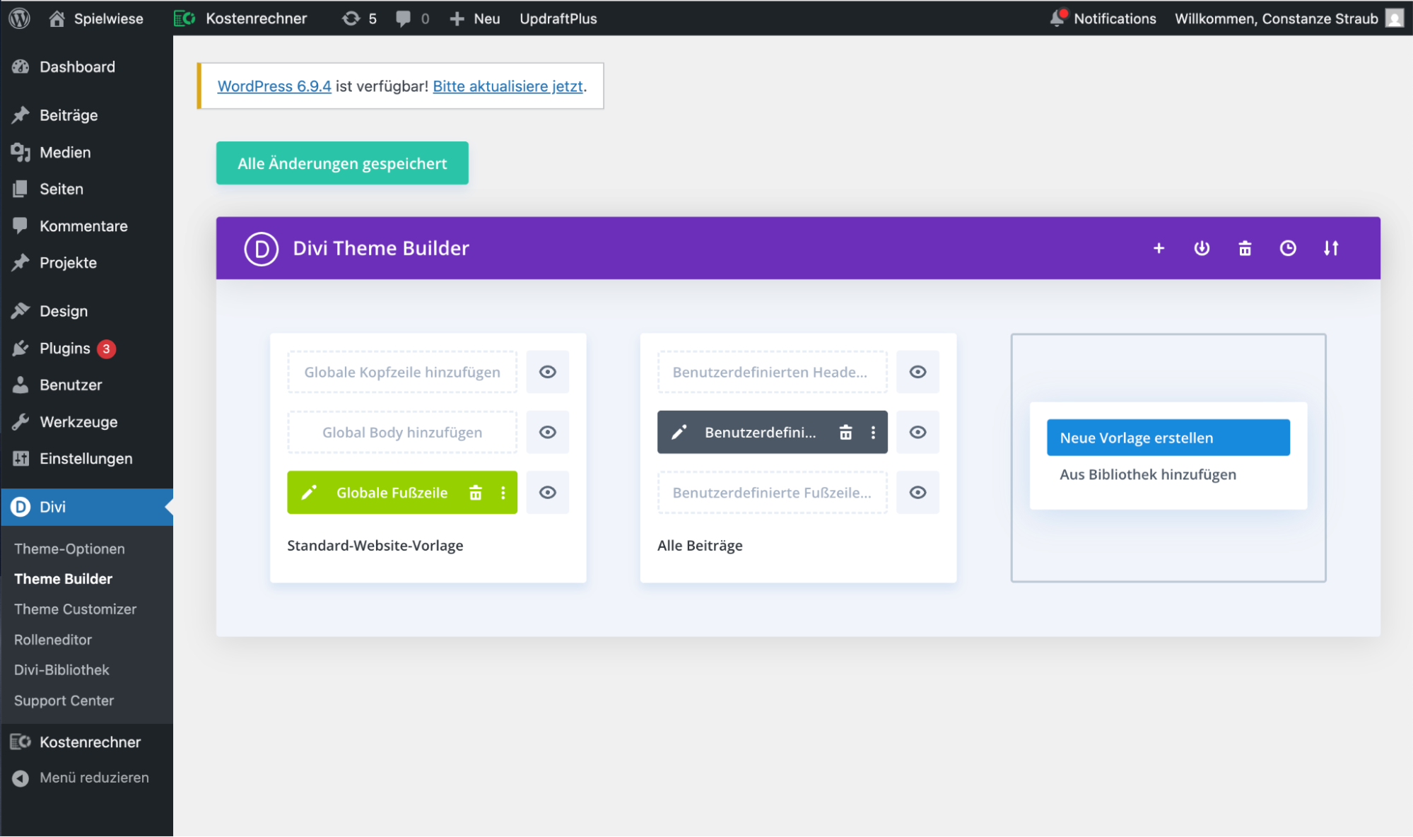Edit Globale Fußzeile with the pencil icon
The height and width of the screenshot is (837, 1413).
tap(309, 493)
